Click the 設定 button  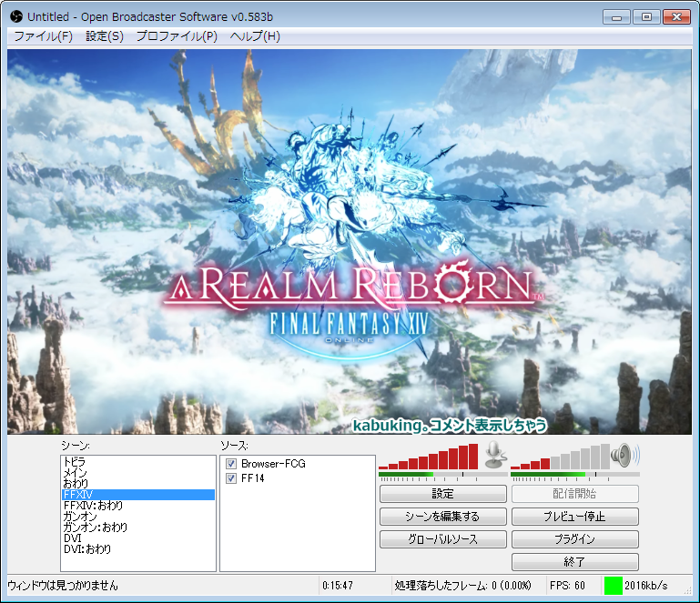pyautogui.click(x=443, y=494)
